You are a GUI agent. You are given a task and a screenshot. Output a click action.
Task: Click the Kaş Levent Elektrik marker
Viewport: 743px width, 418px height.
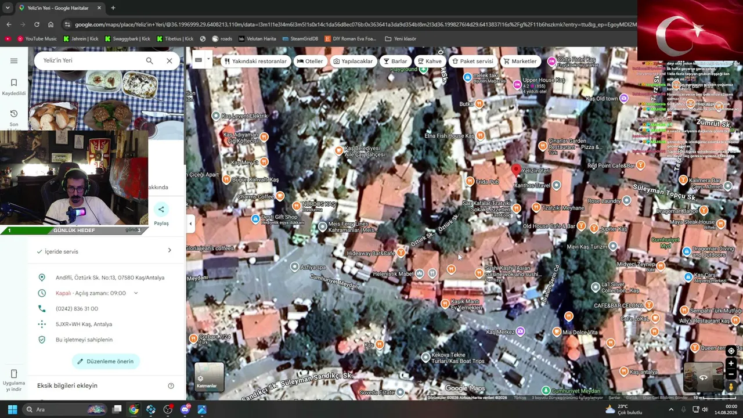(216, 116)
